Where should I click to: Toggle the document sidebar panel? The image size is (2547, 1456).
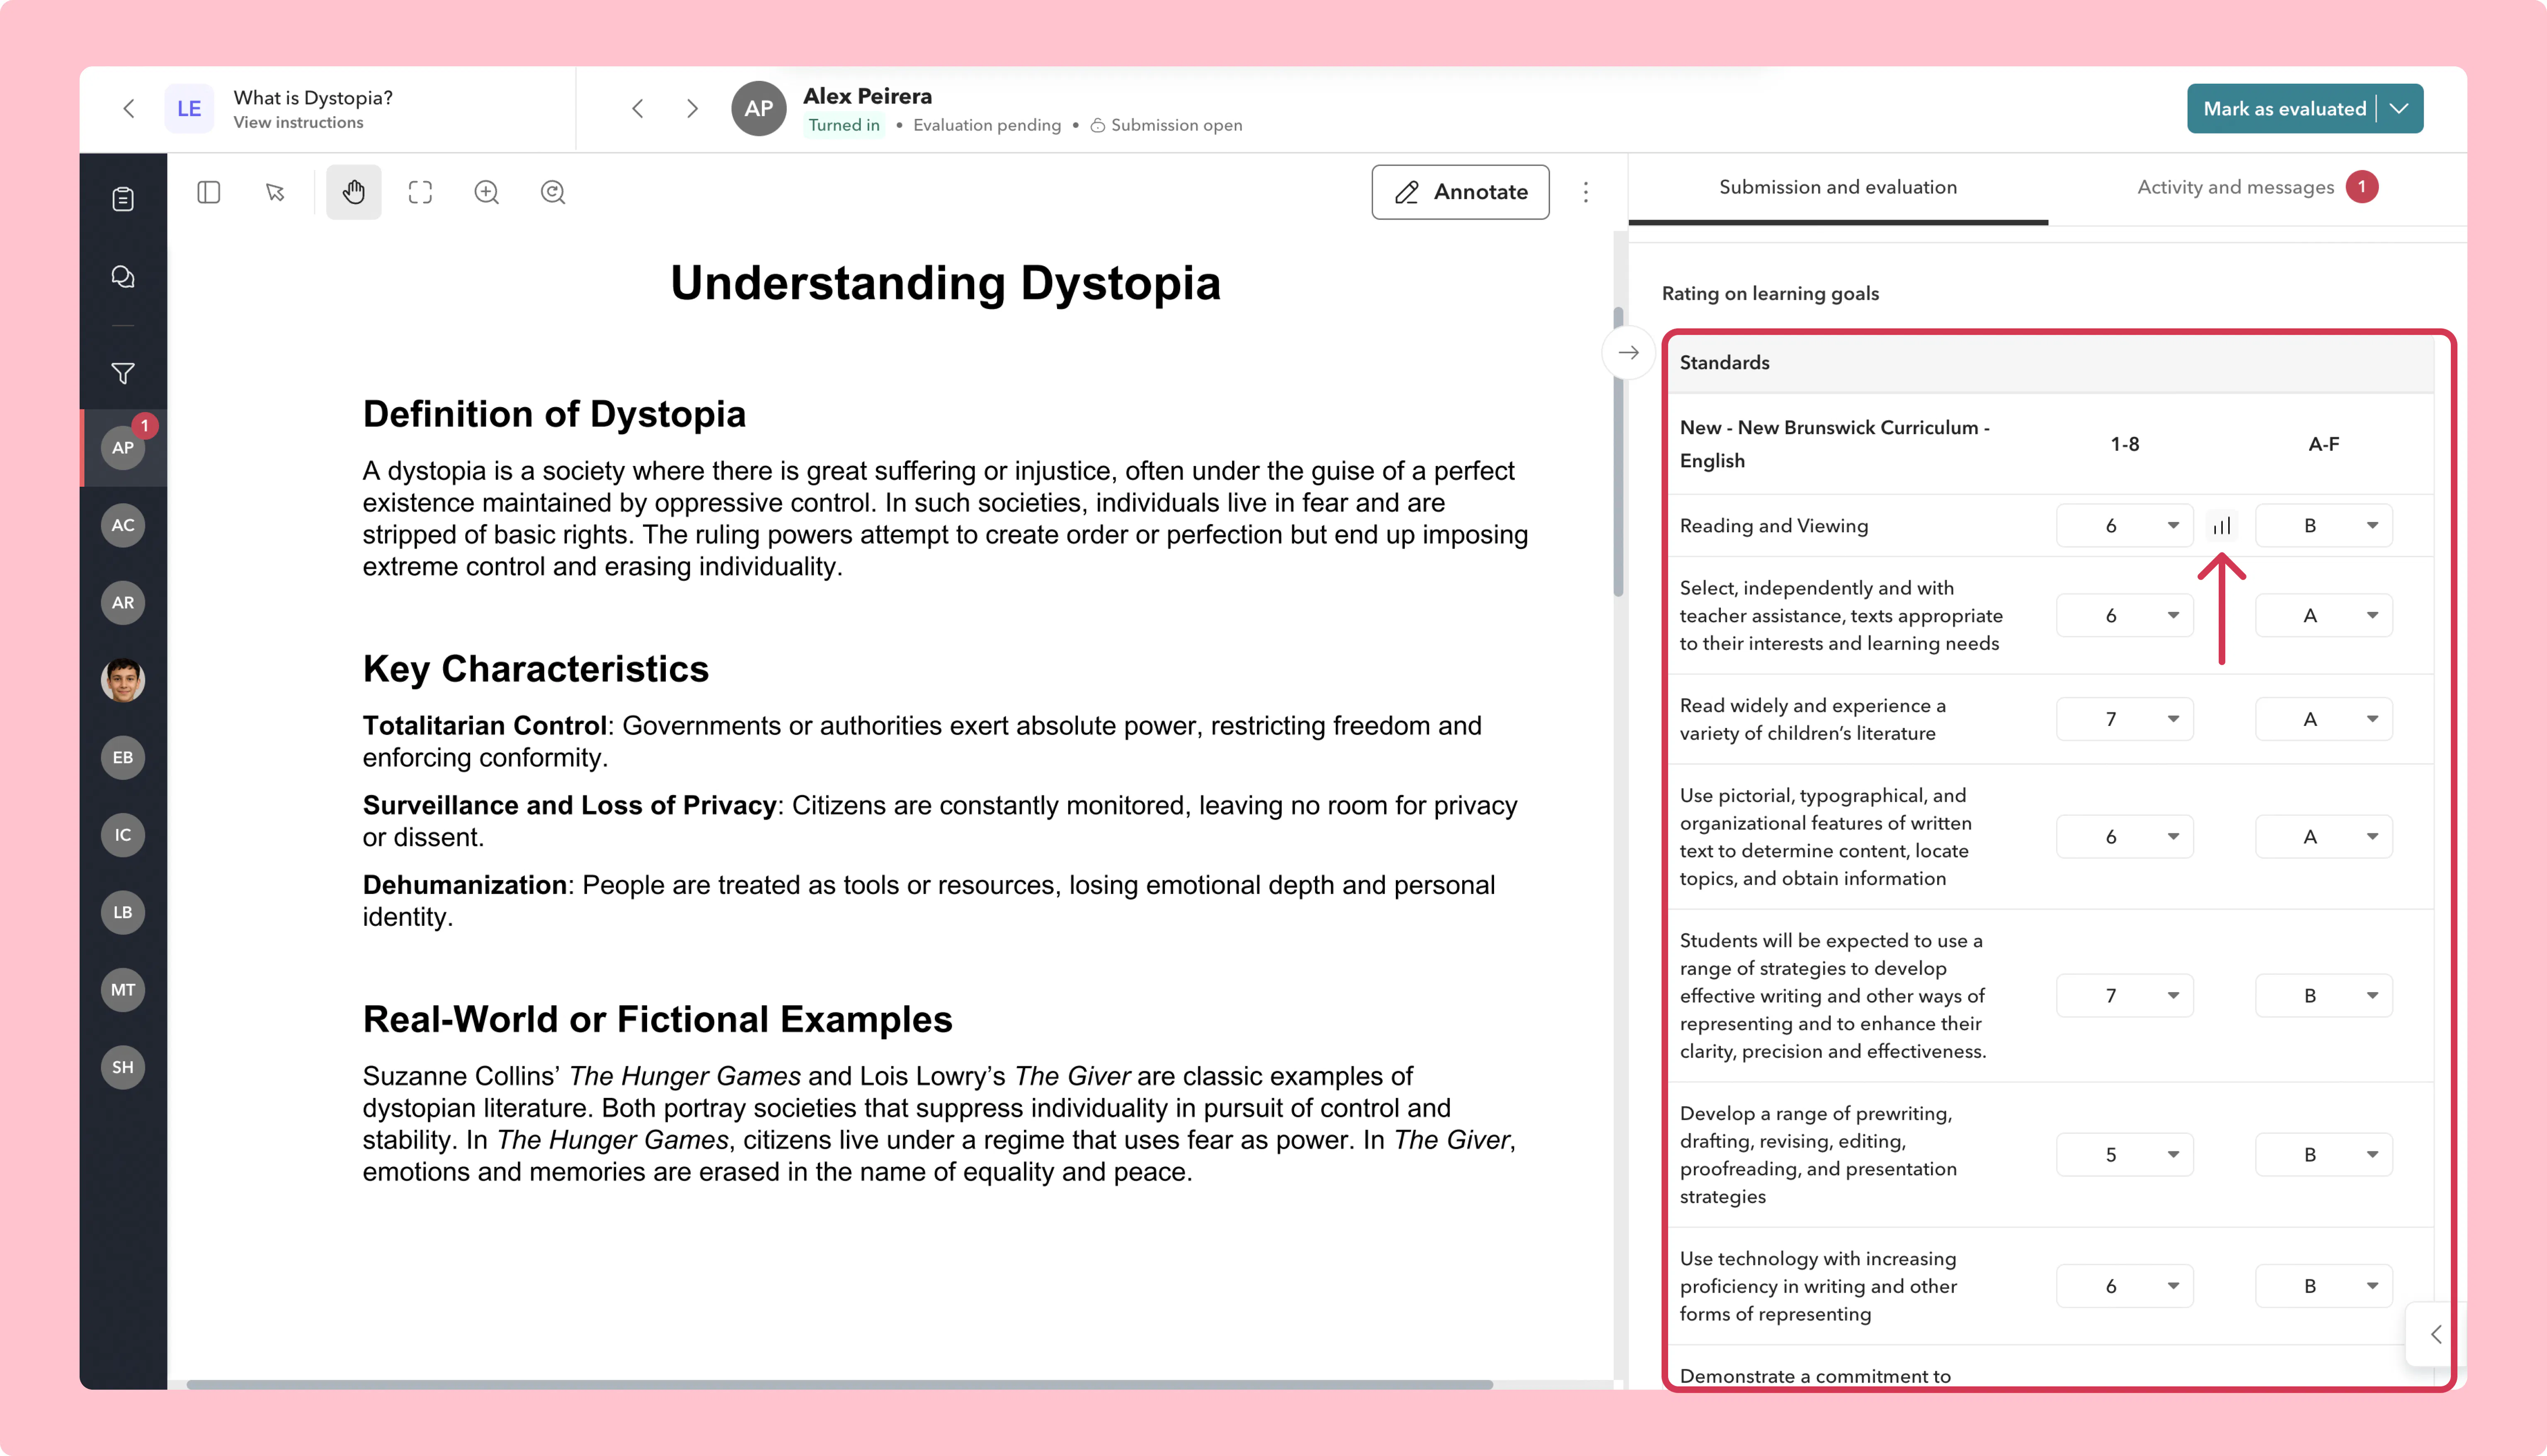pos(209,192)
